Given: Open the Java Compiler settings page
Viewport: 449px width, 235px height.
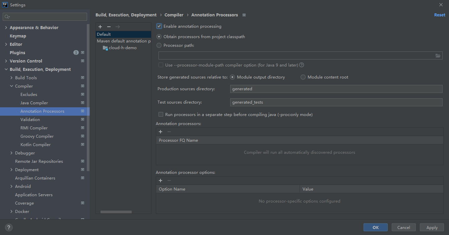Looking at the screenshot, I should tap(34, 103).
